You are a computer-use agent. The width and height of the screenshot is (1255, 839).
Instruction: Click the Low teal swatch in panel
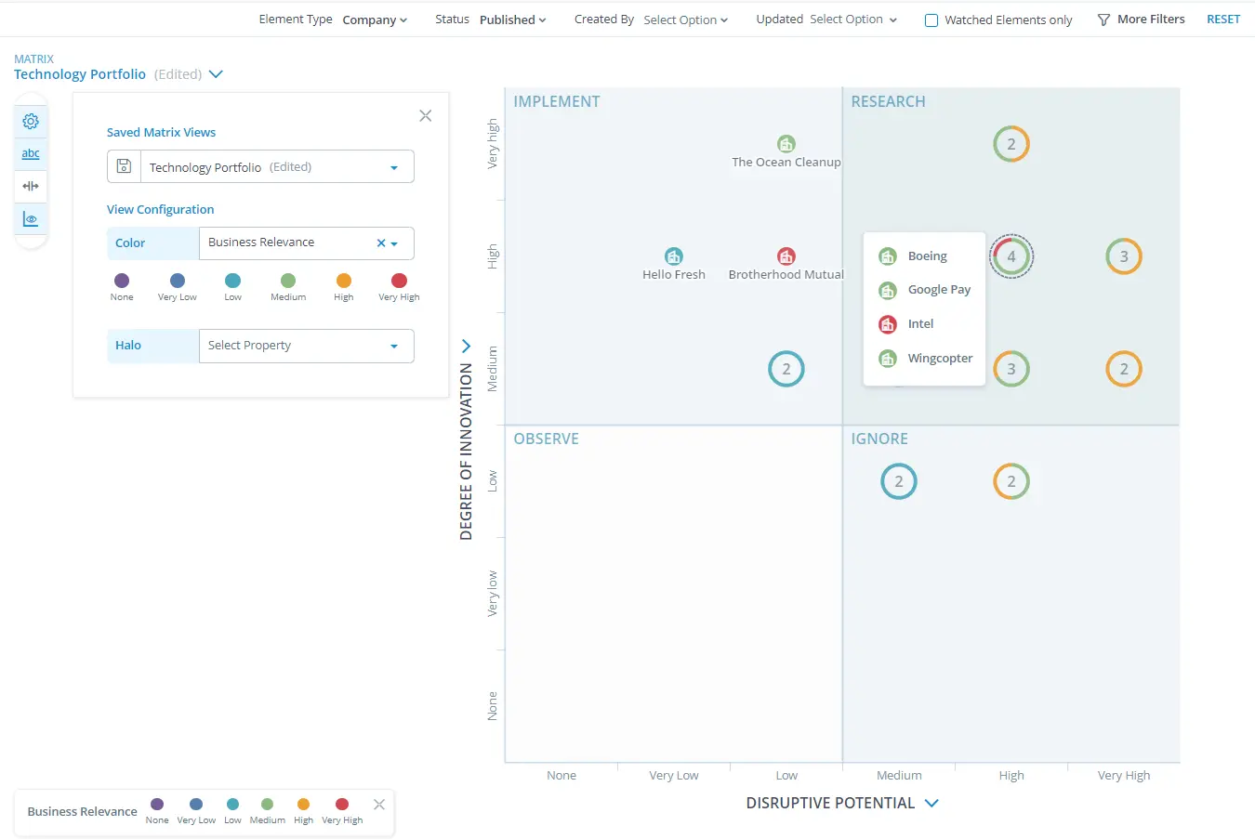(x=232, y=281)
